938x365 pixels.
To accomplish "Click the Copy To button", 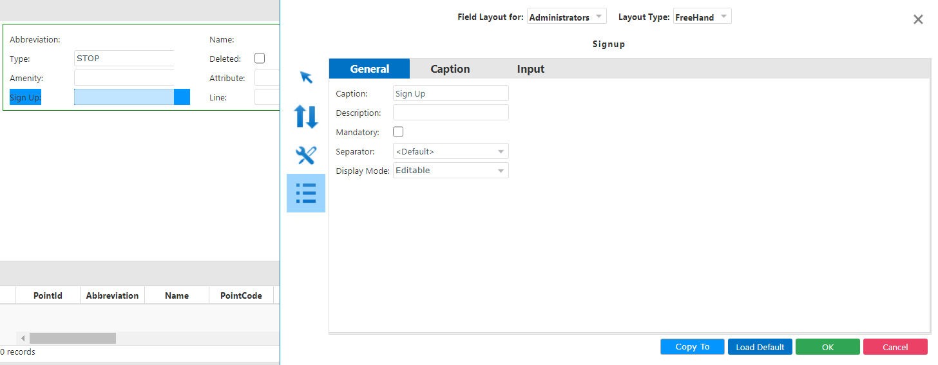I will point(693,347).
